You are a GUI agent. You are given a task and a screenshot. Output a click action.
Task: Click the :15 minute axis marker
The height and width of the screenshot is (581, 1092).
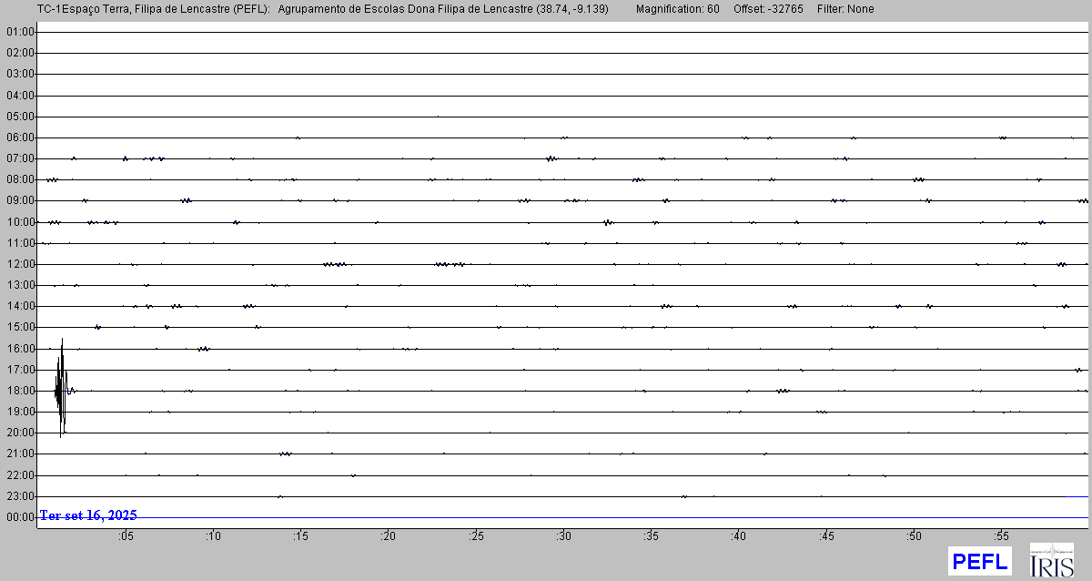[300, 536]
